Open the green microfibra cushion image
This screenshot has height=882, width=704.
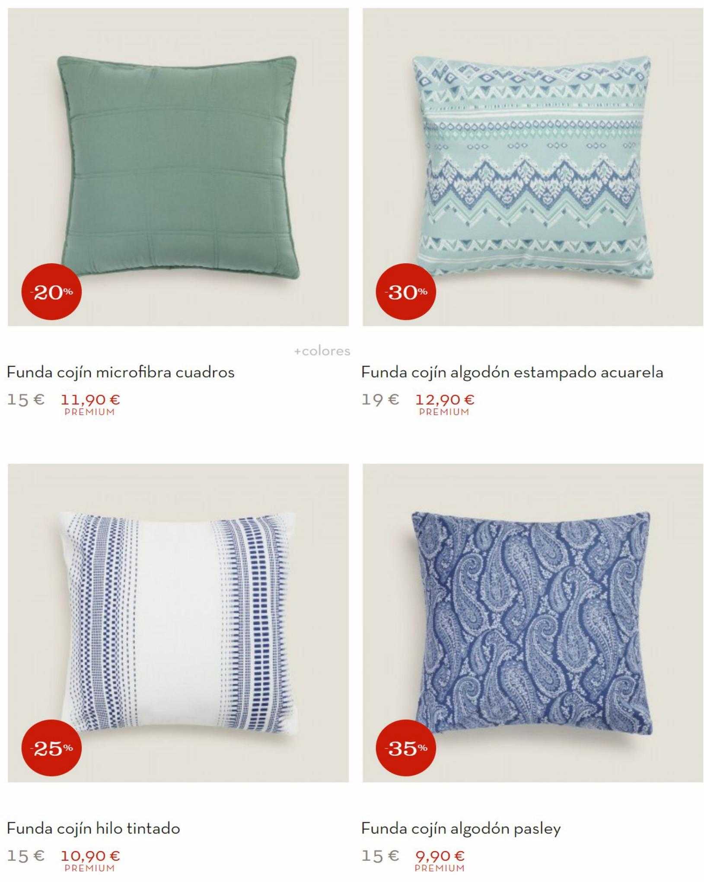pos(178,167)
